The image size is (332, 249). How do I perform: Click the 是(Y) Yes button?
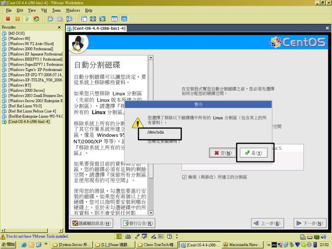254,153
